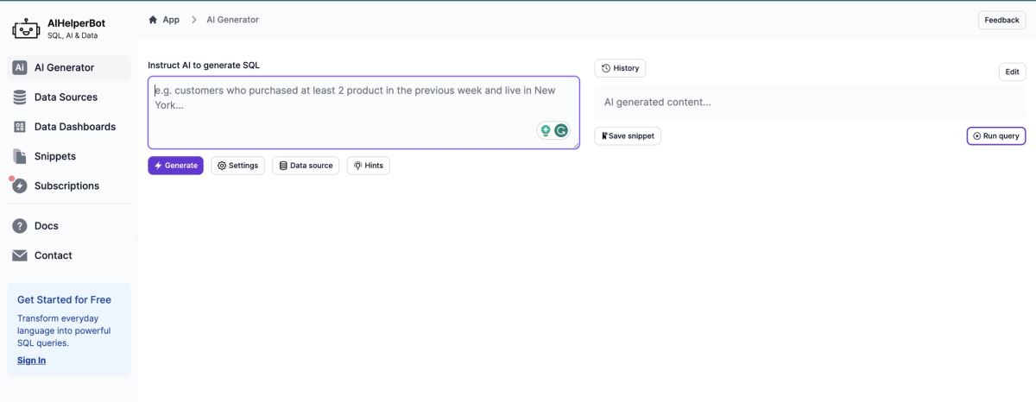Show the Hints button
Image resolution: width=1036 pixels, height=402 pixels.
[x=369, y=166]
